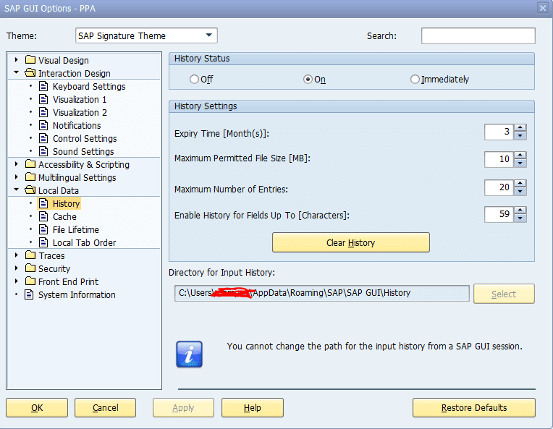Screen dimensions: 553x429
Task: Click the Help button
Action: [x=253, y=408]
